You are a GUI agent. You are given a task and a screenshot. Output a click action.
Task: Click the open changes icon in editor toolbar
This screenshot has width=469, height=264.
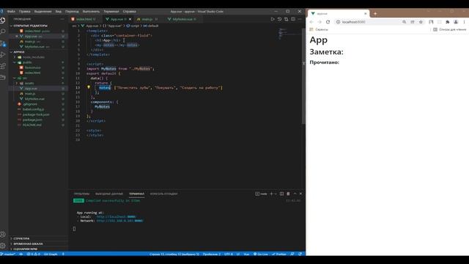coord(287,19)
